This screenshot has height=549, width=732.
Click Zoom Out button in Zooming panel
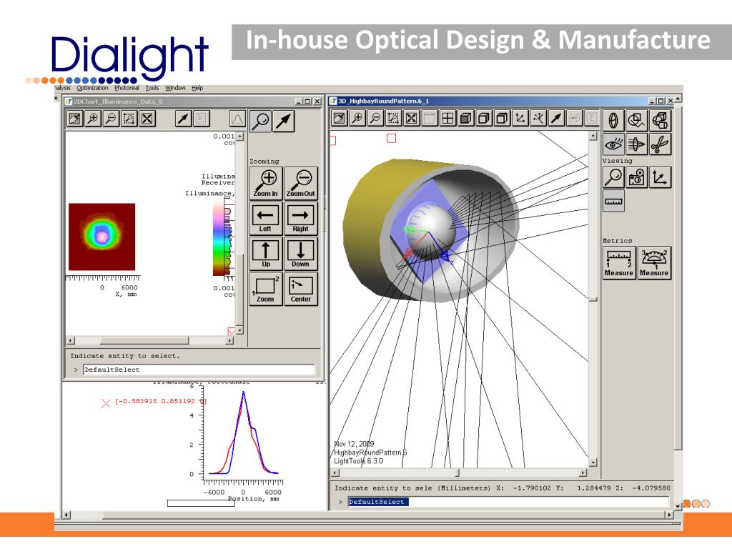coord(301,184)
